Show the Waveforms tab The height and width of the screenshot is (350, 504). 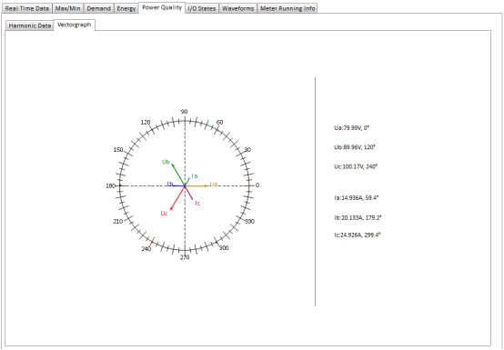[x=237, y=8]
